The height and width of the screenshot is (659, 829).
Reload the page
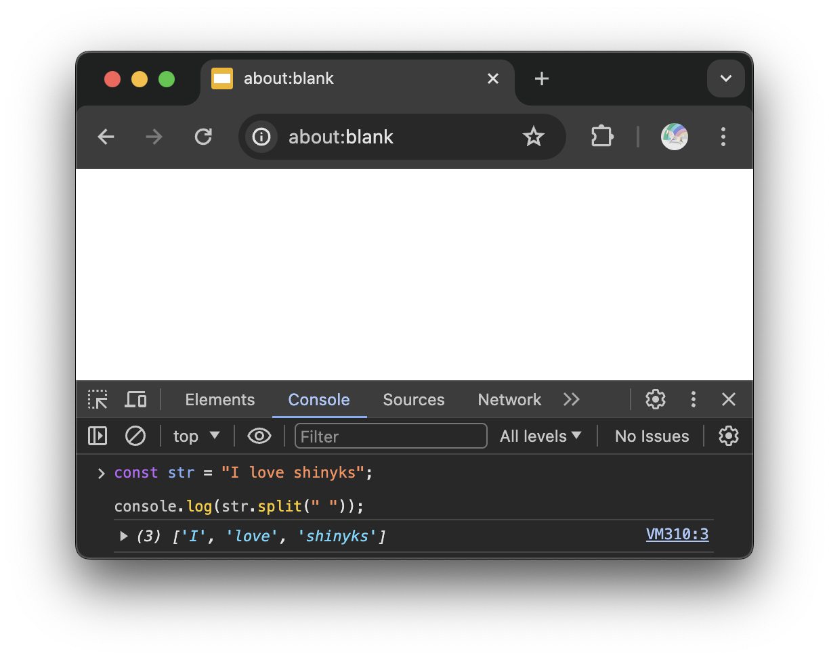pyautogui.click(x=203, y=137)
